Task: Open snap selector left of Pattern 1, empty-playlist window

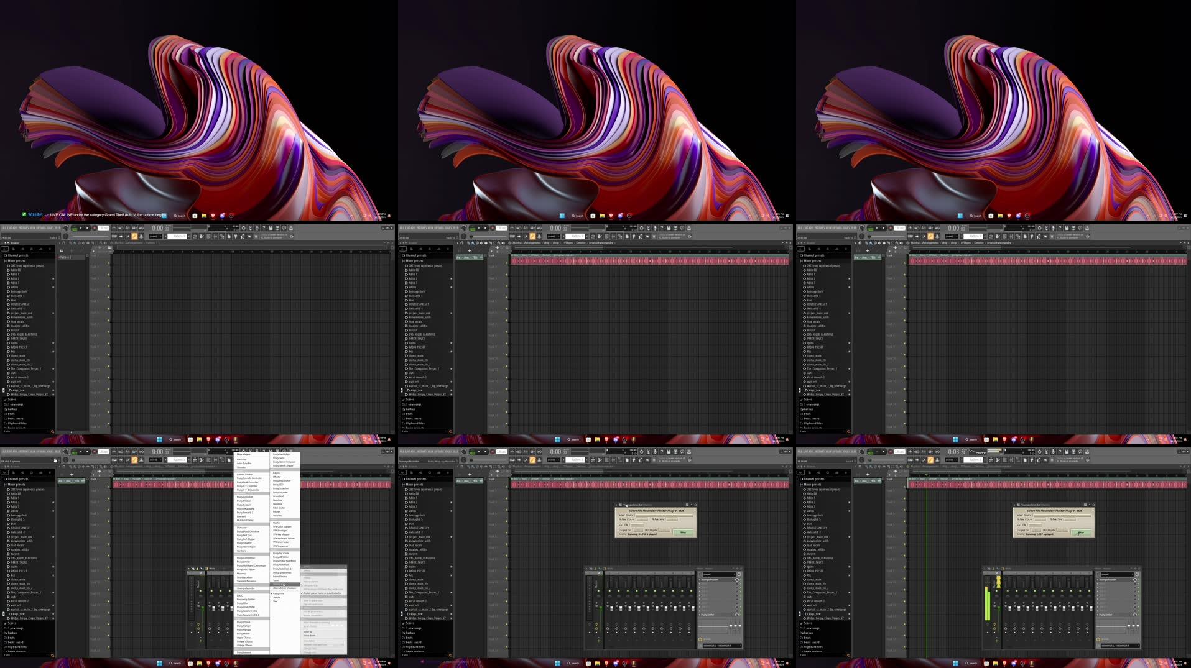Action: click(x=155, y=236)
